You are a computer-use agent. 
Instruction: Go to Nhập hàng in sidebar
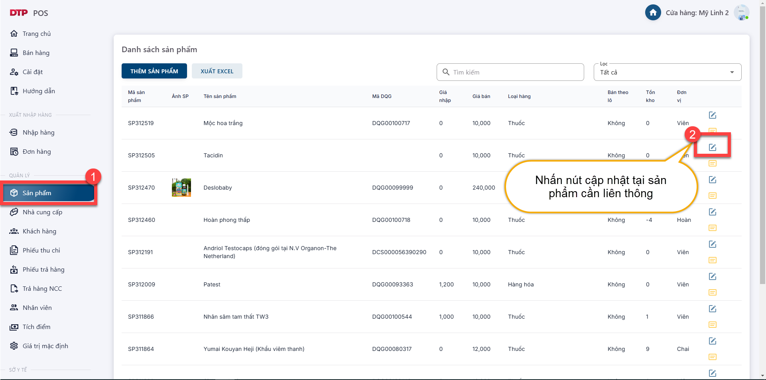pos(38,133)
